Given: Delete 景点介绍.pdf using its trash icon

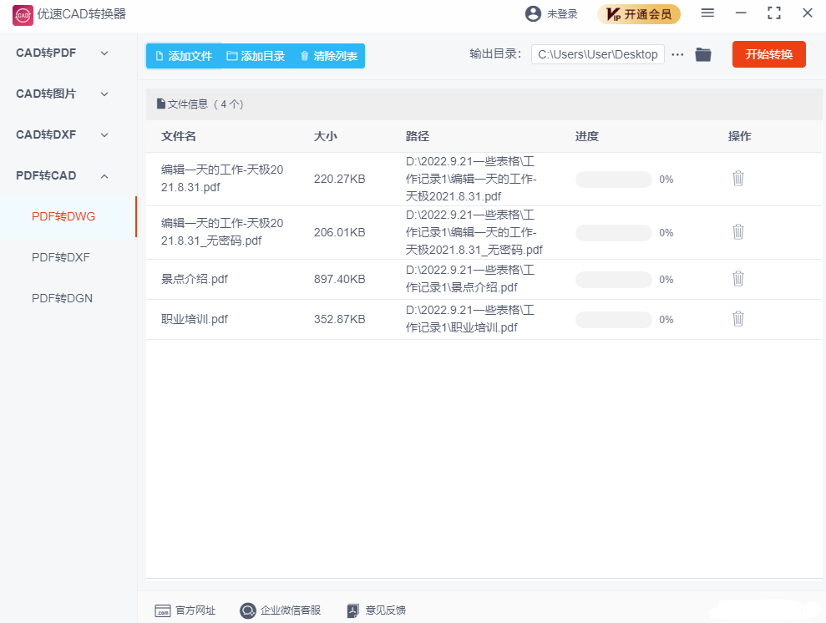Looking at the screenshot, I should [737, 277].
